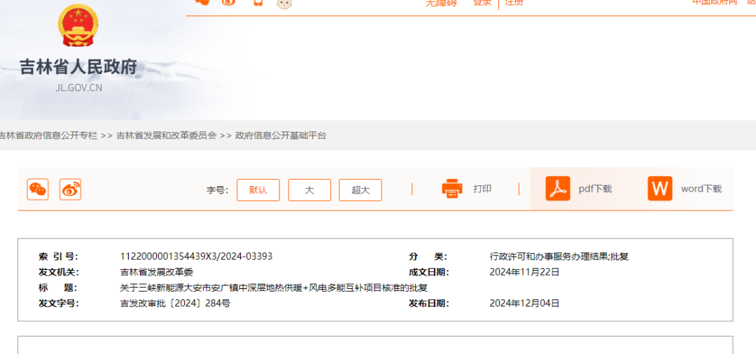The height and width of the screenshot is (354, 756).
Task: Open 政府信息公开基础平台 breadcrumb link
Action: pyautogui.click(x=281, y=136)
